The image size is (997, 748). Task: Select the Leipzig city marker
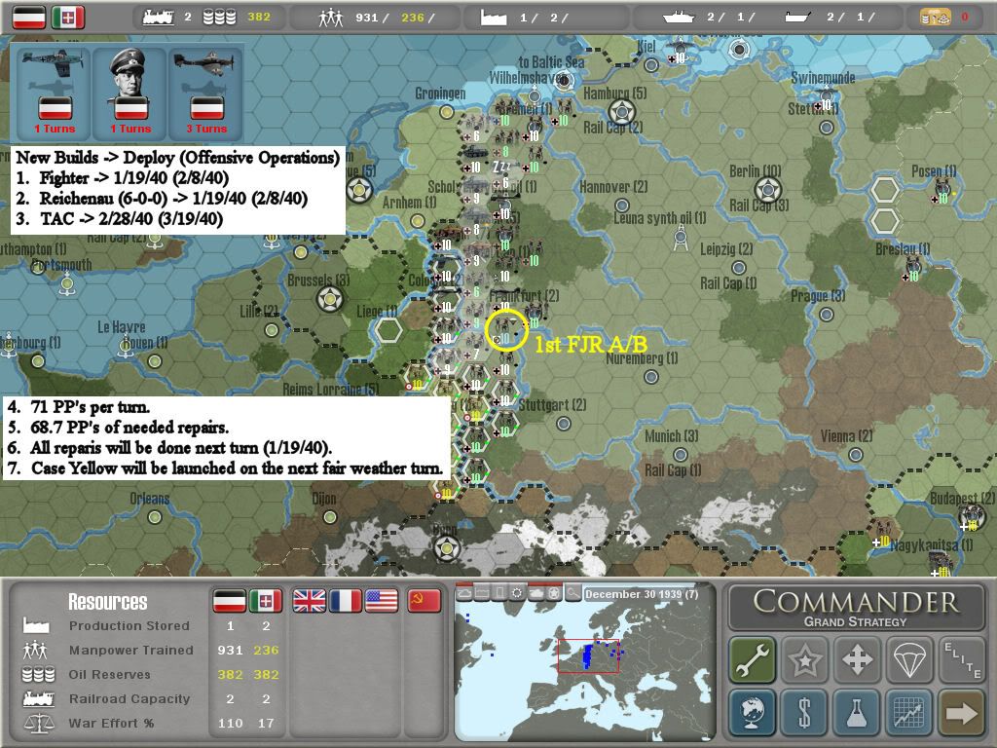[738, 267]
